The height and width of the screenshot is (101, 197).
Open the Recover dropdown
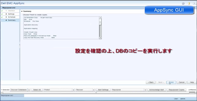tap(85, 90)
